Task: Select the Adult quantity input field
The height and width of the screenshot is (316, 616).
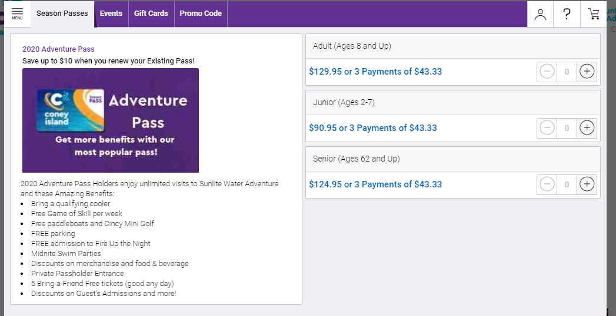Action: (x=567, y=72)
